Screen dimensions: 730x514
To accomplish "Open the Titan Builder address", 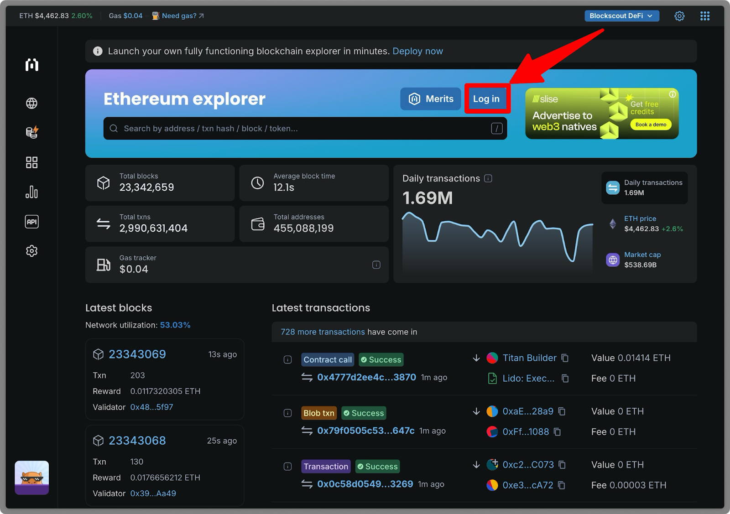I will coord(529,358).
